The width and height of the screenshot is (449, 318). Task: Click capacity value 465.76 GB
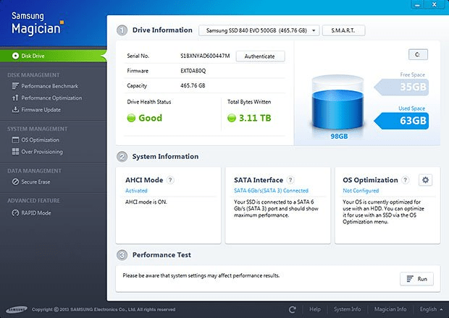coord(193,85)
